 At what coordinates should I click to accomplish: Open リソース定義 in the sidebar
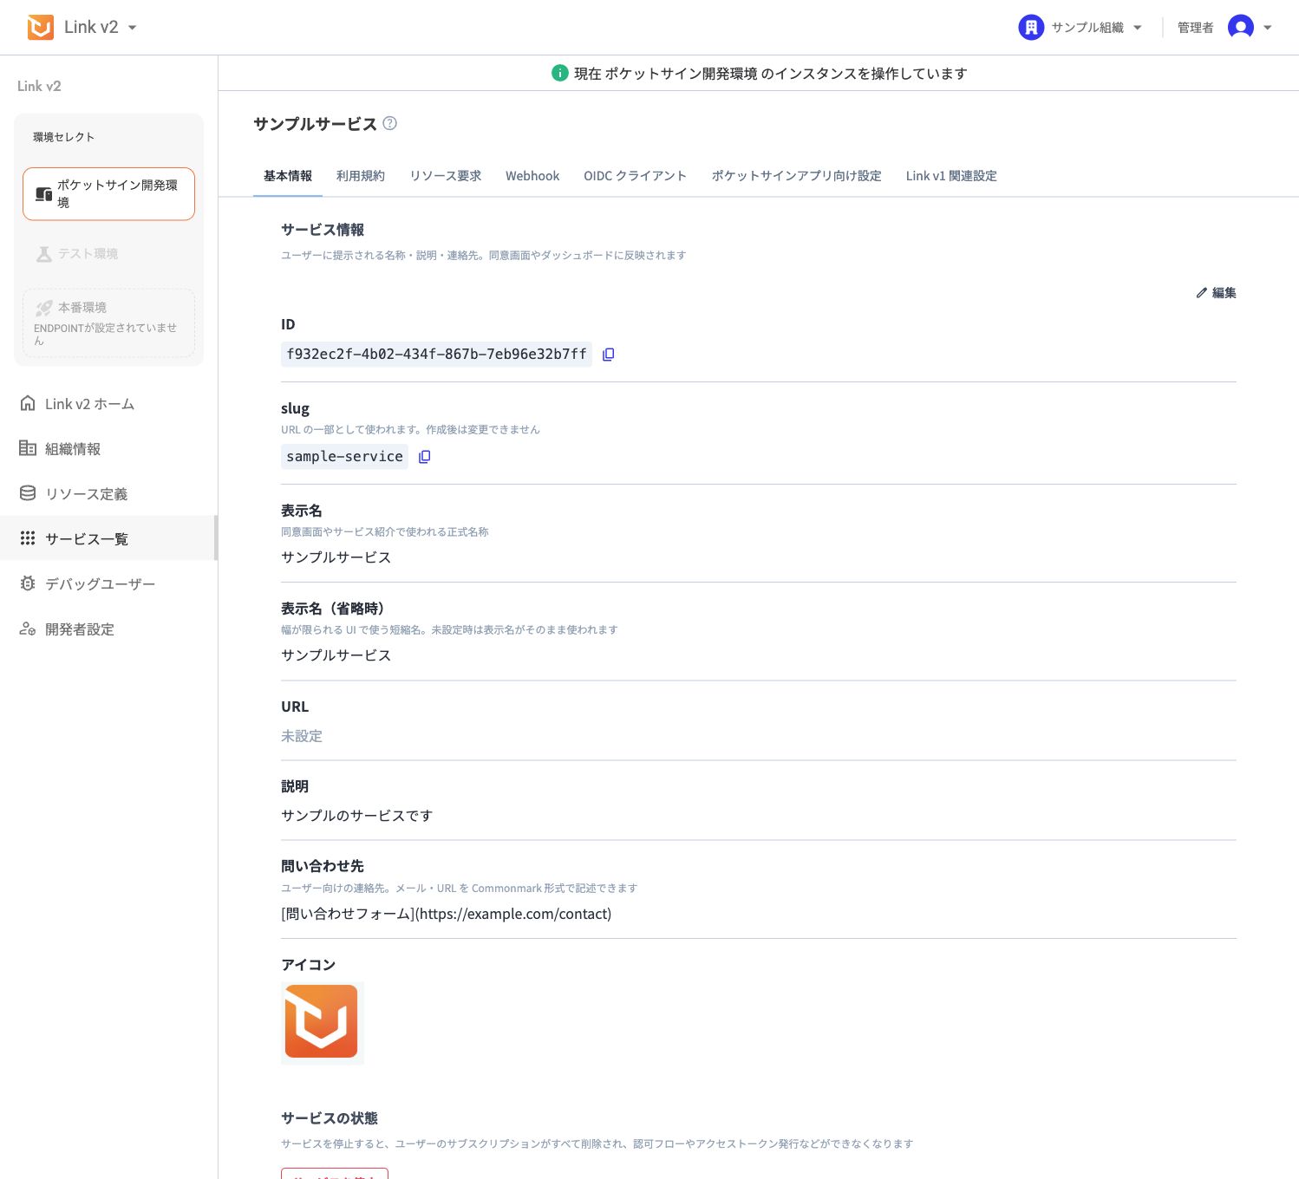108,494
